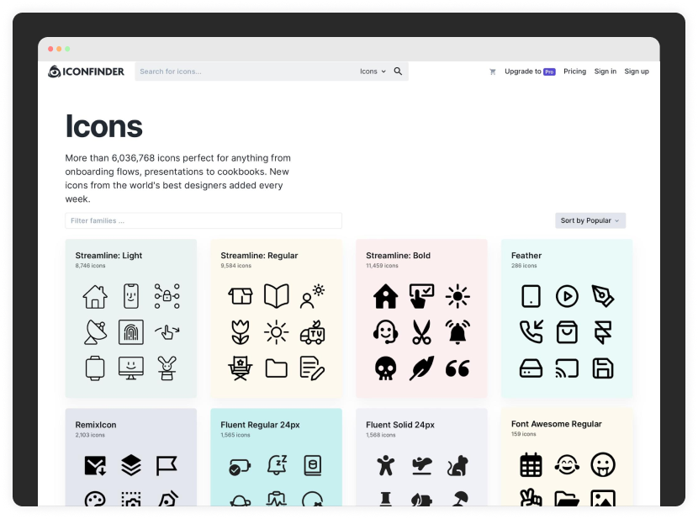Select the satellite dish icon in Streamline: Light

pyautogui.click(x=95, y=332)
